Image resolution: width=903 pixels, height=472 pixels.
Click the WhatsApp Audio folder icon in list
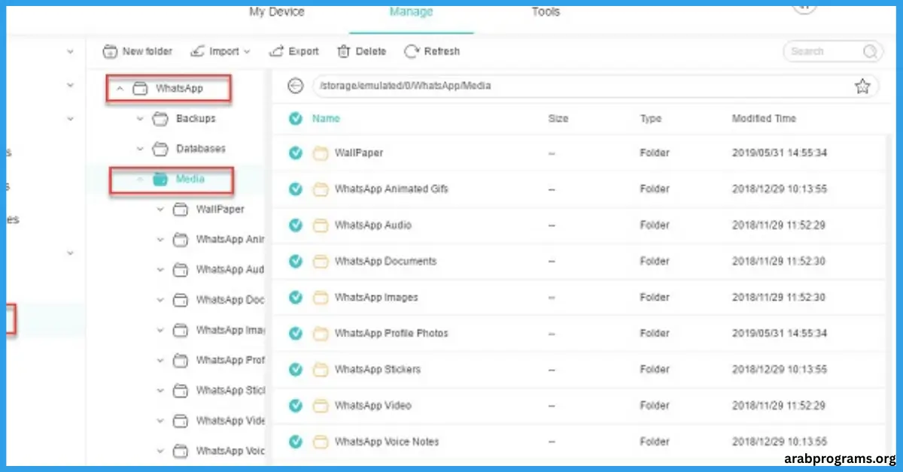tap(321, 225)
